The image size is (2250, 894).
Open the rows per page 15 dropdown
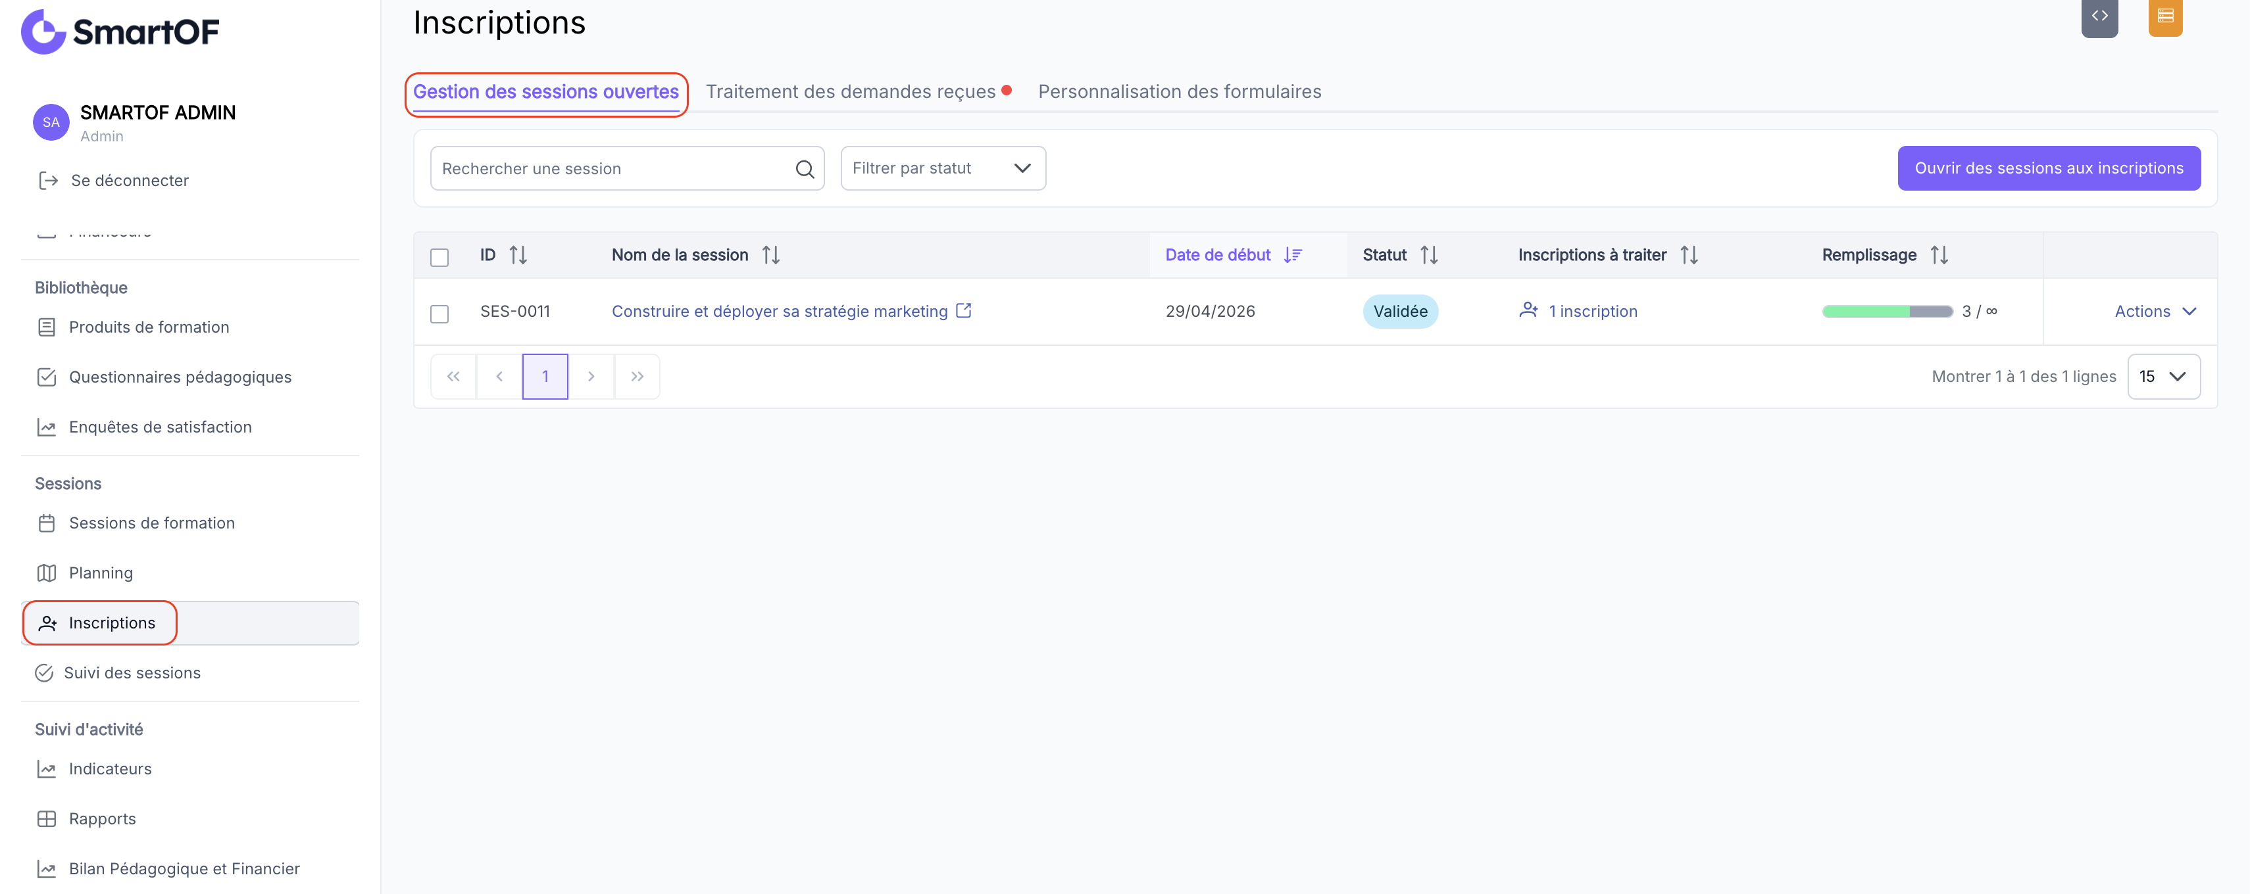tap(2164, 376)
